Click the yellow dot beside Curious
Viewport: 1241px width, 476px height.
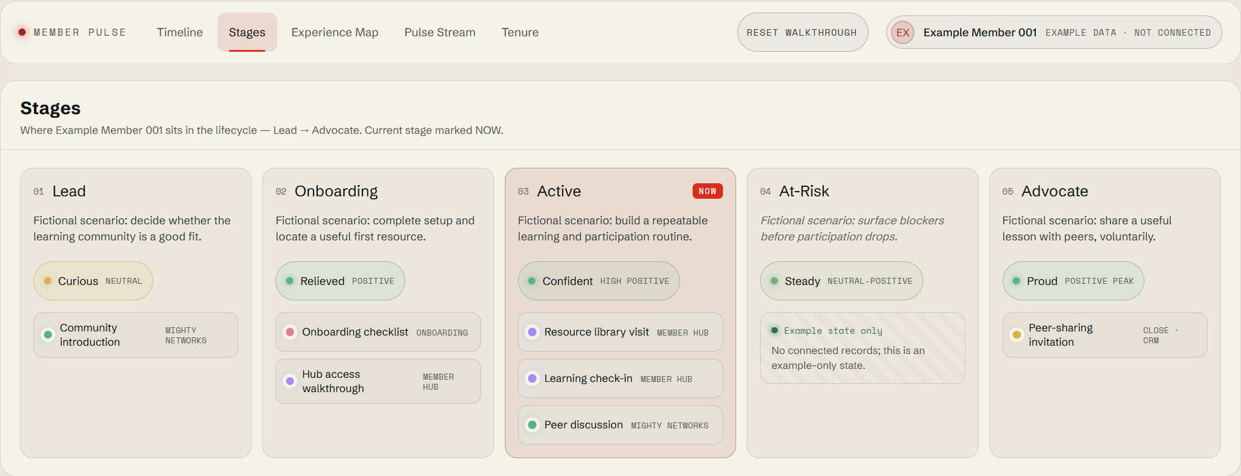pos(48,281)
